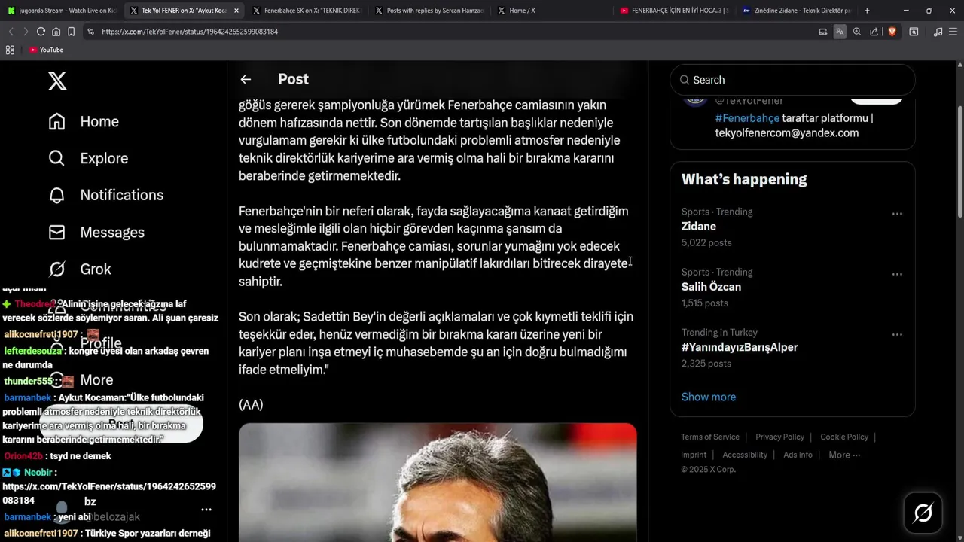
Task: Go to the browser home page
Action: pyautogui.click(x=56, y=32)
